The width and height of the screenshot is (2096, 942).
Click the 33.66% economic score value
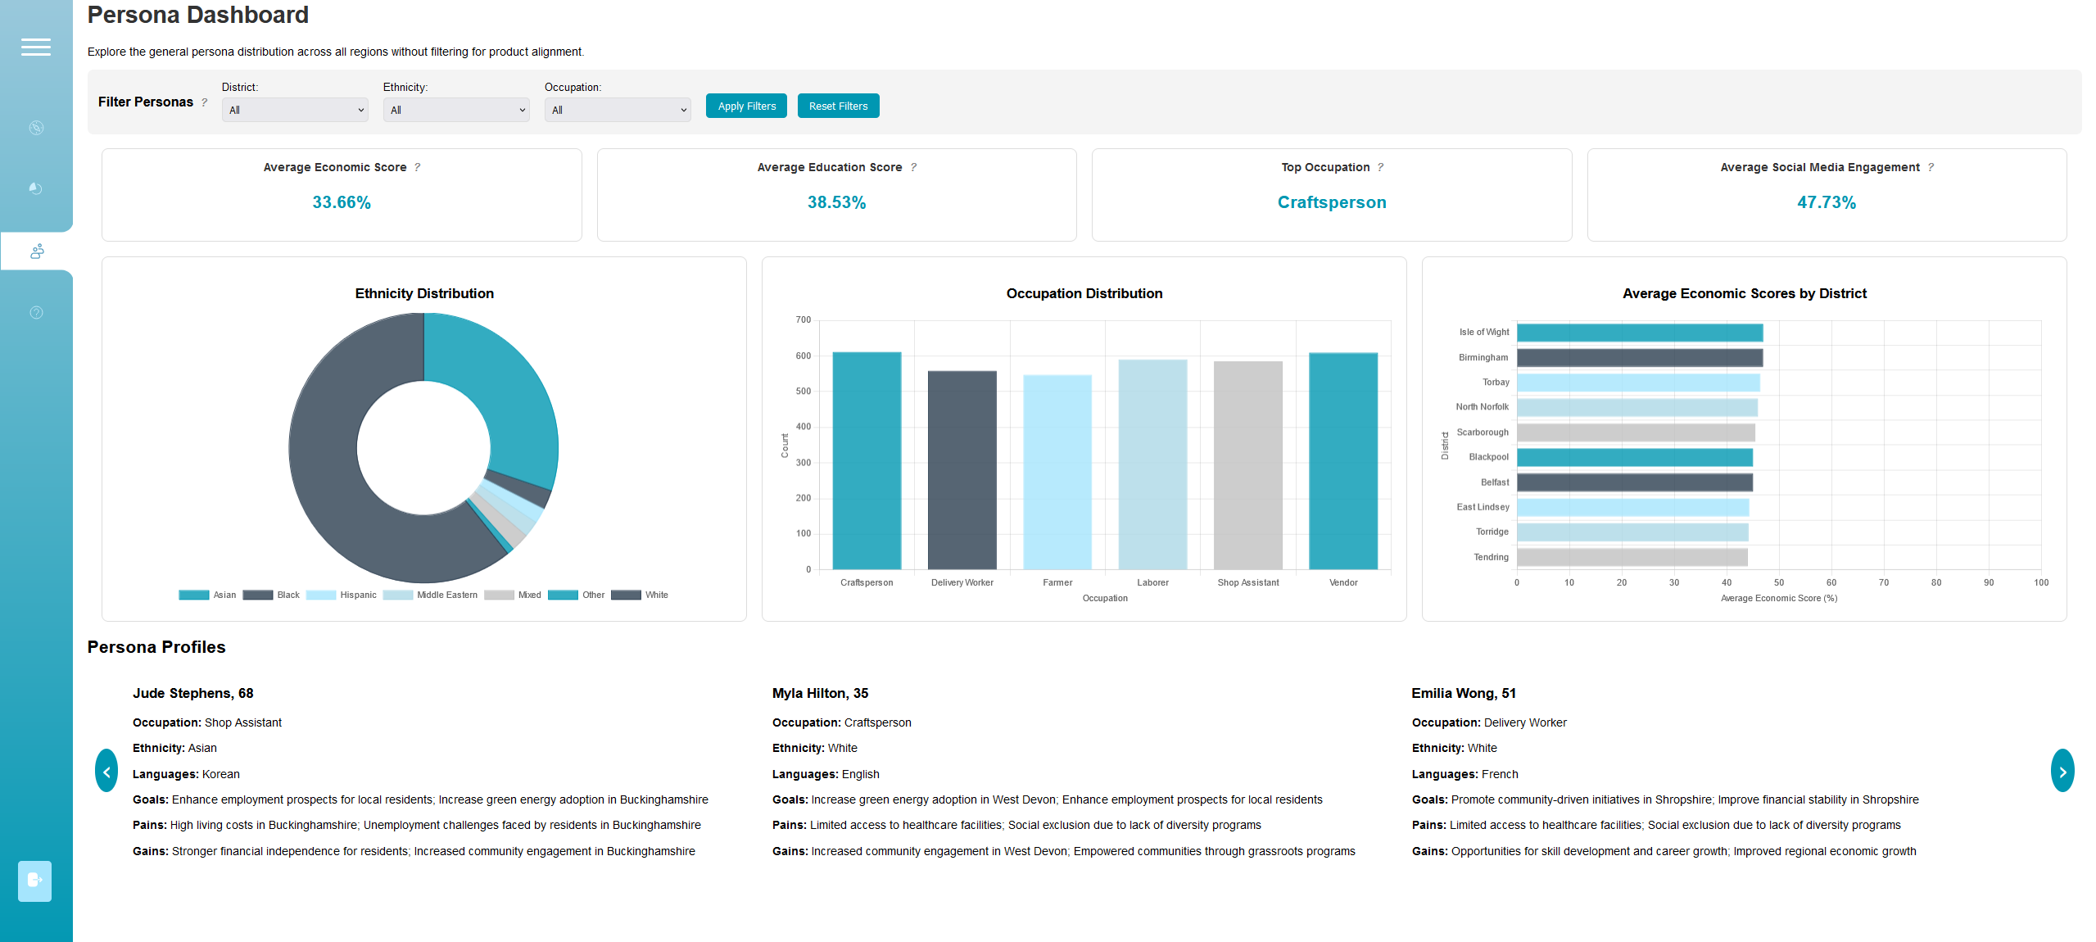pos(342,202)
